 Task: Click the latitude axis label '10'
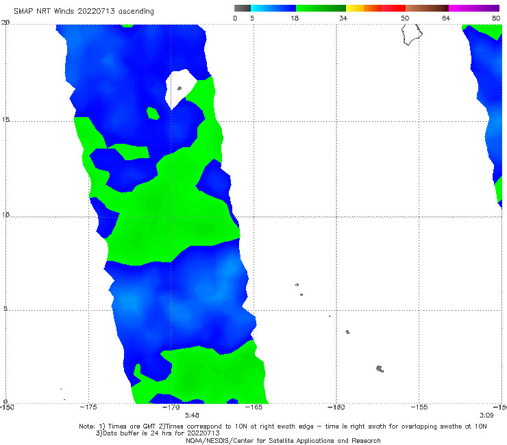pyautogui.click(x=5, y=214)
